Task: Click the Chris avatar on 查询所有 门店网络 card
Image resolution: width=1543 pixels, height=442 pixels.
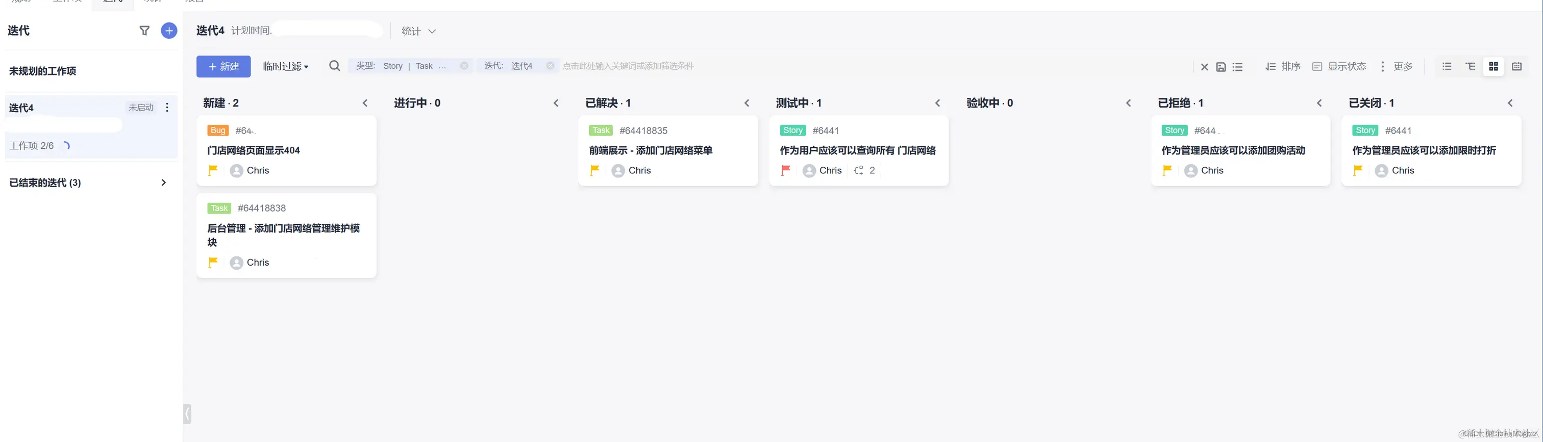Action: [x=809, y=171]
